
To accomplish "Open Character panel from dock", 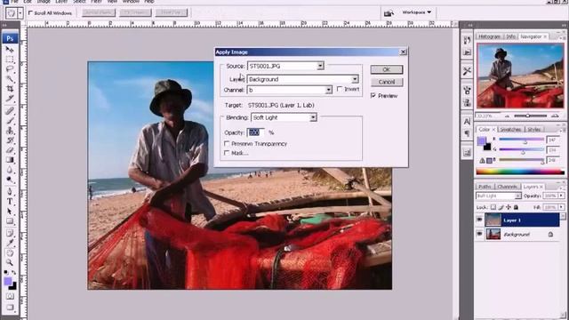I will pyautogui.click(x=467, y=121).
